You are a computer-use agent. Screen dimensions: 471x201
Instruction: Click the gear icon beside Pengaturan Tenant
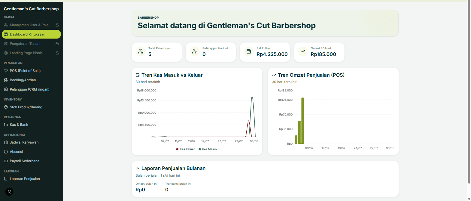(x=6, y=44)
